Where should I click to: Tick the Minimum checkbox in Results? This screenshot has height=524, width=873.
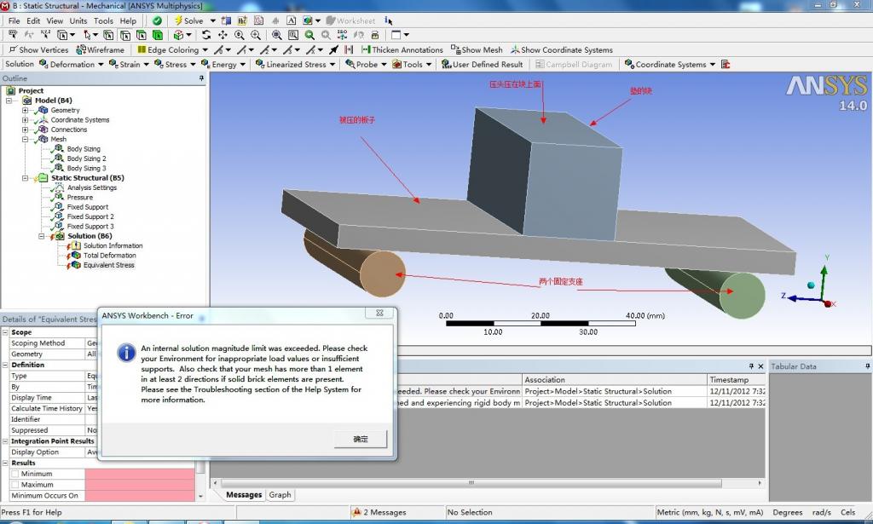coord(15,474)
